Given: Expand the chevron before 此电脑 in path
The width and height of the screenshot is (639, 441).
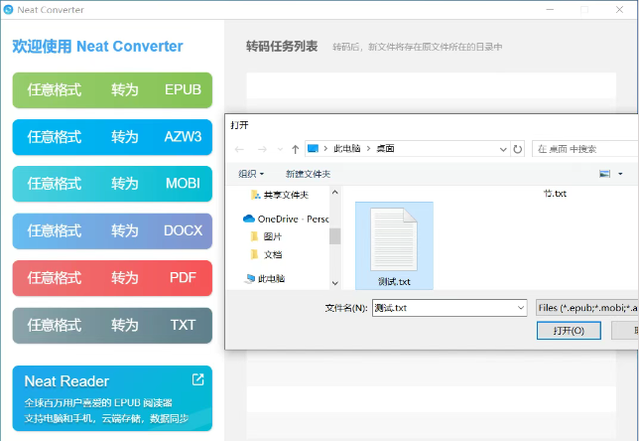Looking at the screenshot, I should 325,149.
